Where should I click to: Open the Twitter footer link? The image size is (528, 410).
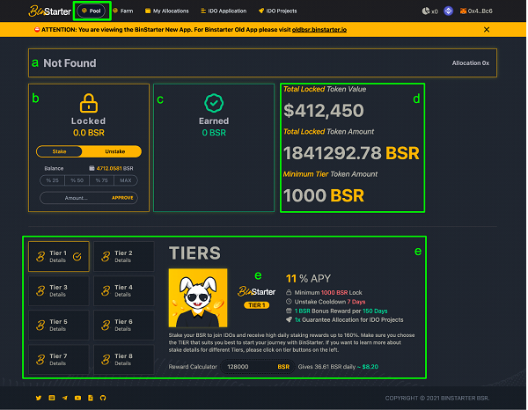point(39,398)
